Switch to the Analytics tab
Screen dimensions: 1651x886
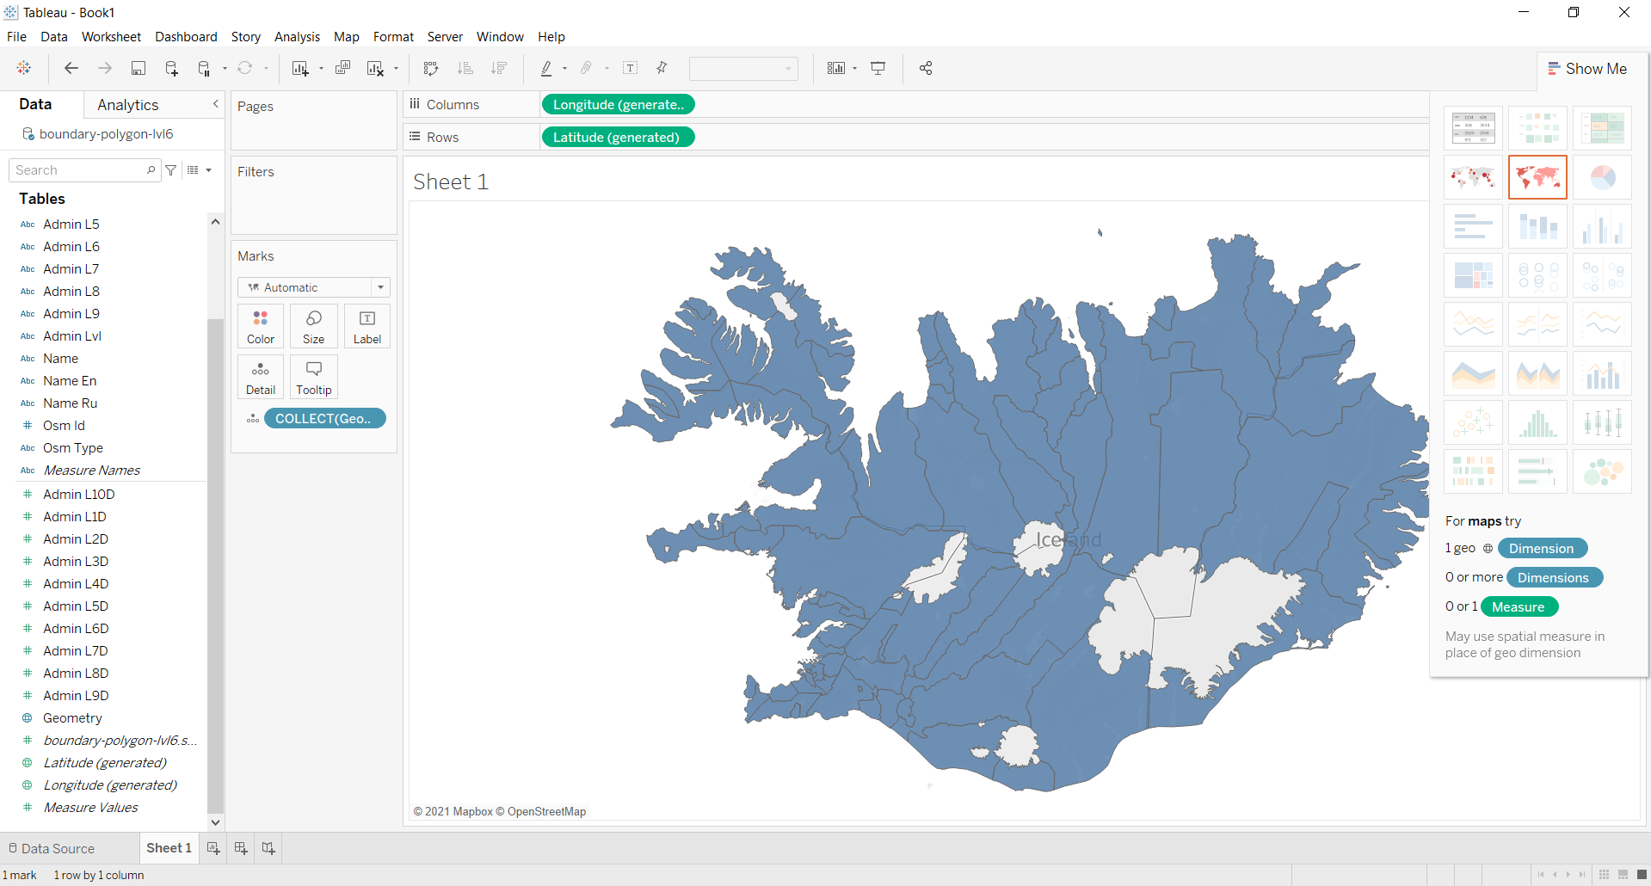pyautogui.click(x=128, y=105)
